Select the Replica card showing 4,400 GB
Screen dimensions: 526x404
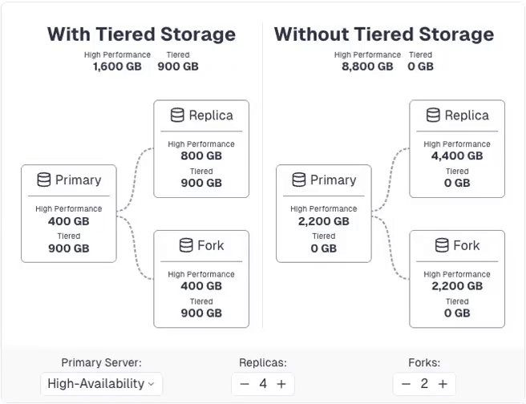click(x=457, y=148)
